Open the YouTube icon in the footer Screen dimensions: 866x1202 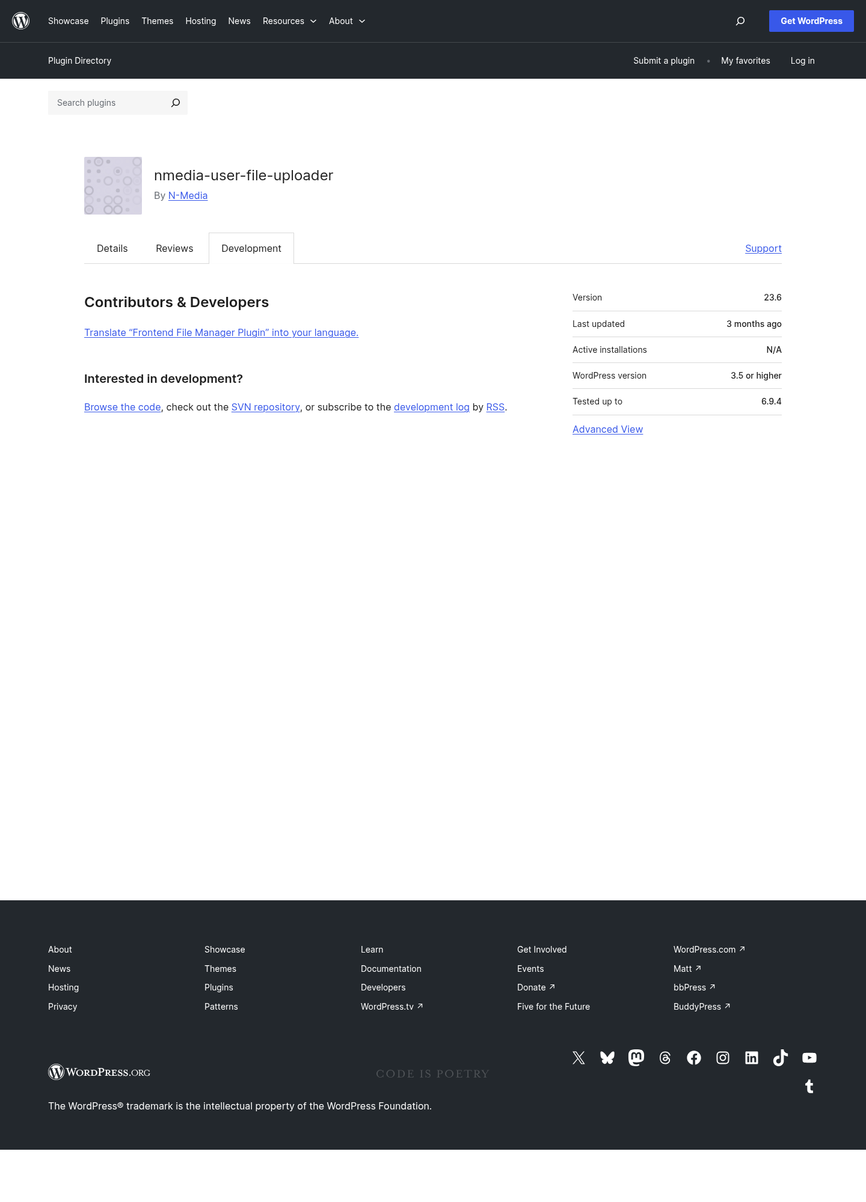[809, 1058]
